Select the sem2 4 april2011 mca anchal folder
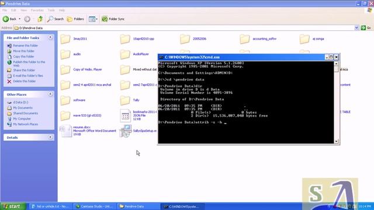The image size is (374, 210). point(86,85)
